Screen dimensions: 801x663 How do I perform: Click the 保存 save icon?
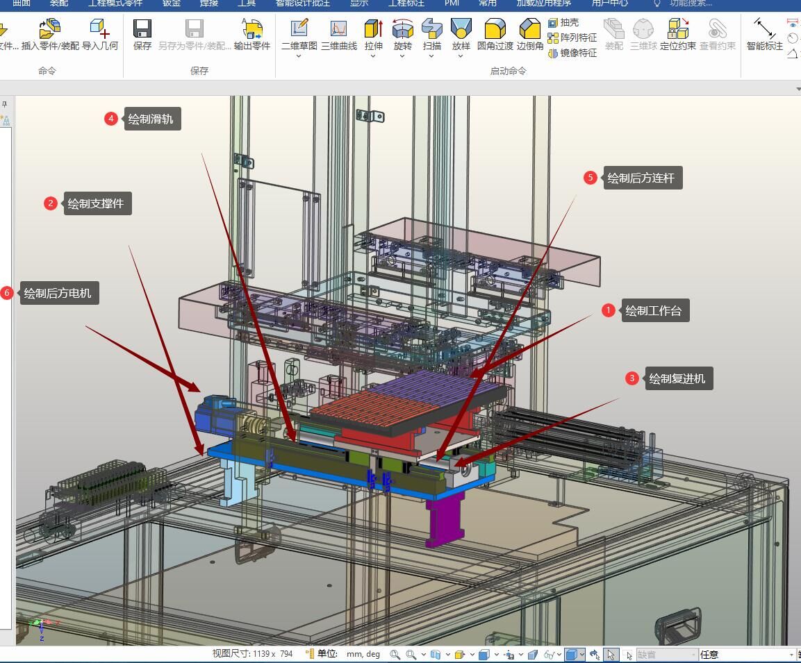click(x=142, y=30)
